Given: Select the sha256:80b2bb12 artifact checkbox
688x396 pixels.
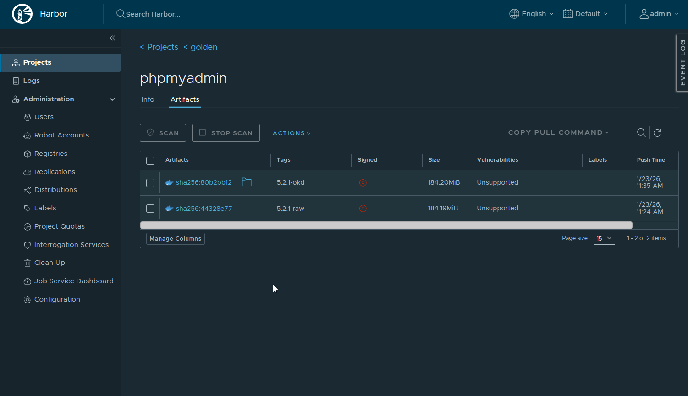Looking at the screenshot, I should (150, 183).
